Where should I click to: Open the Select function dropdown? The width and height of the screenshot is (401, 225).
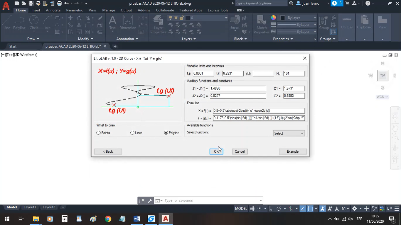289,133
